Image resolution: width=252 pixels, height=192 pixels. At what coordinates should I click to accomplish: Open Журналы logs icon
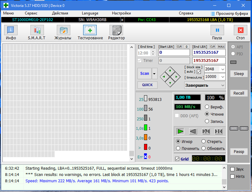pos(63,30)
